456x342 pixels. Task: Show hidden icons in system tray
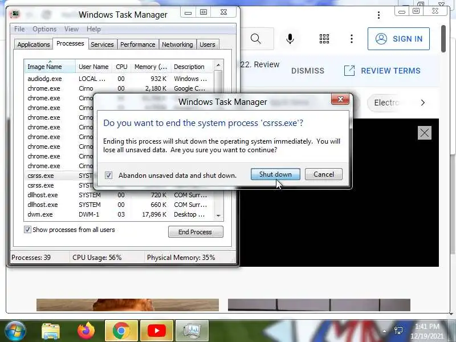(384, 331)
